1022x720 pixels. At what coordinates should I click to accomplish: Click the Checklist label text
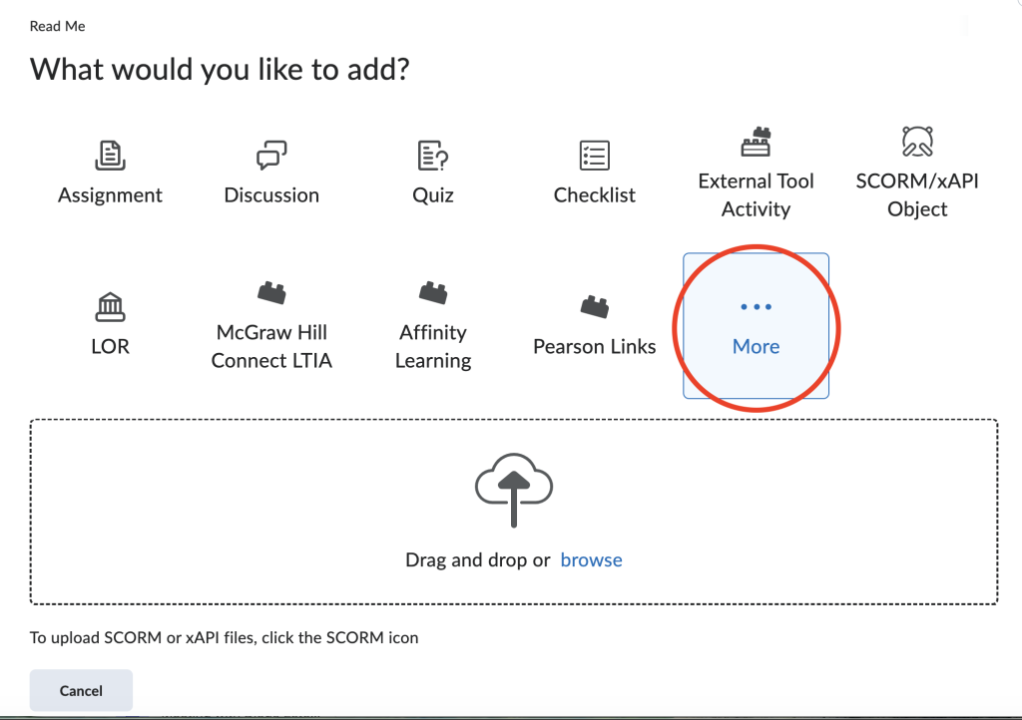[595, 195]
